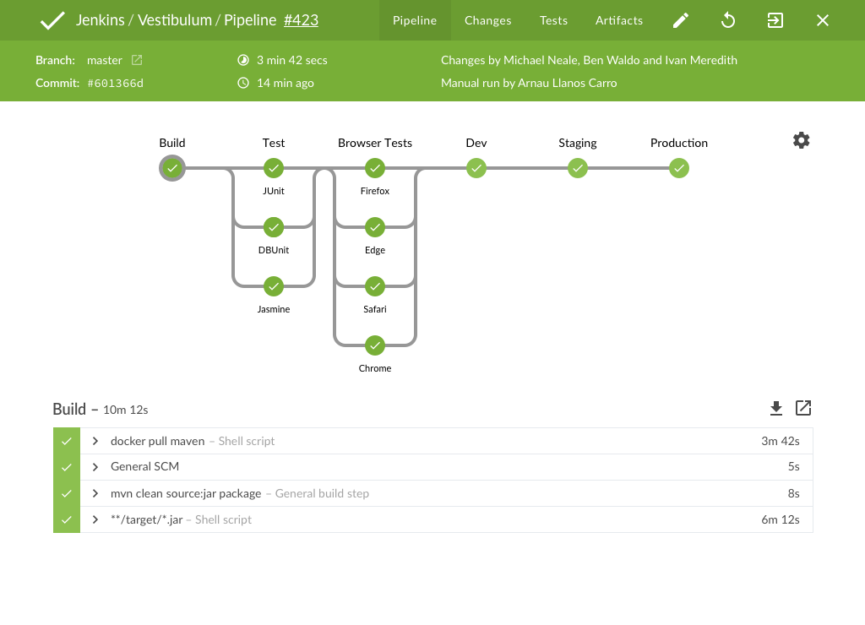Select the Build stage node
The image size is (865, 625).
[x=172, y=168]
